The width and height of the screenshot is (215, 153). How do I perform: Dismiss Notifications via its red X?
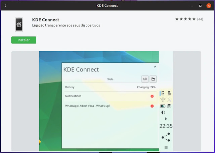pos(152,96)
